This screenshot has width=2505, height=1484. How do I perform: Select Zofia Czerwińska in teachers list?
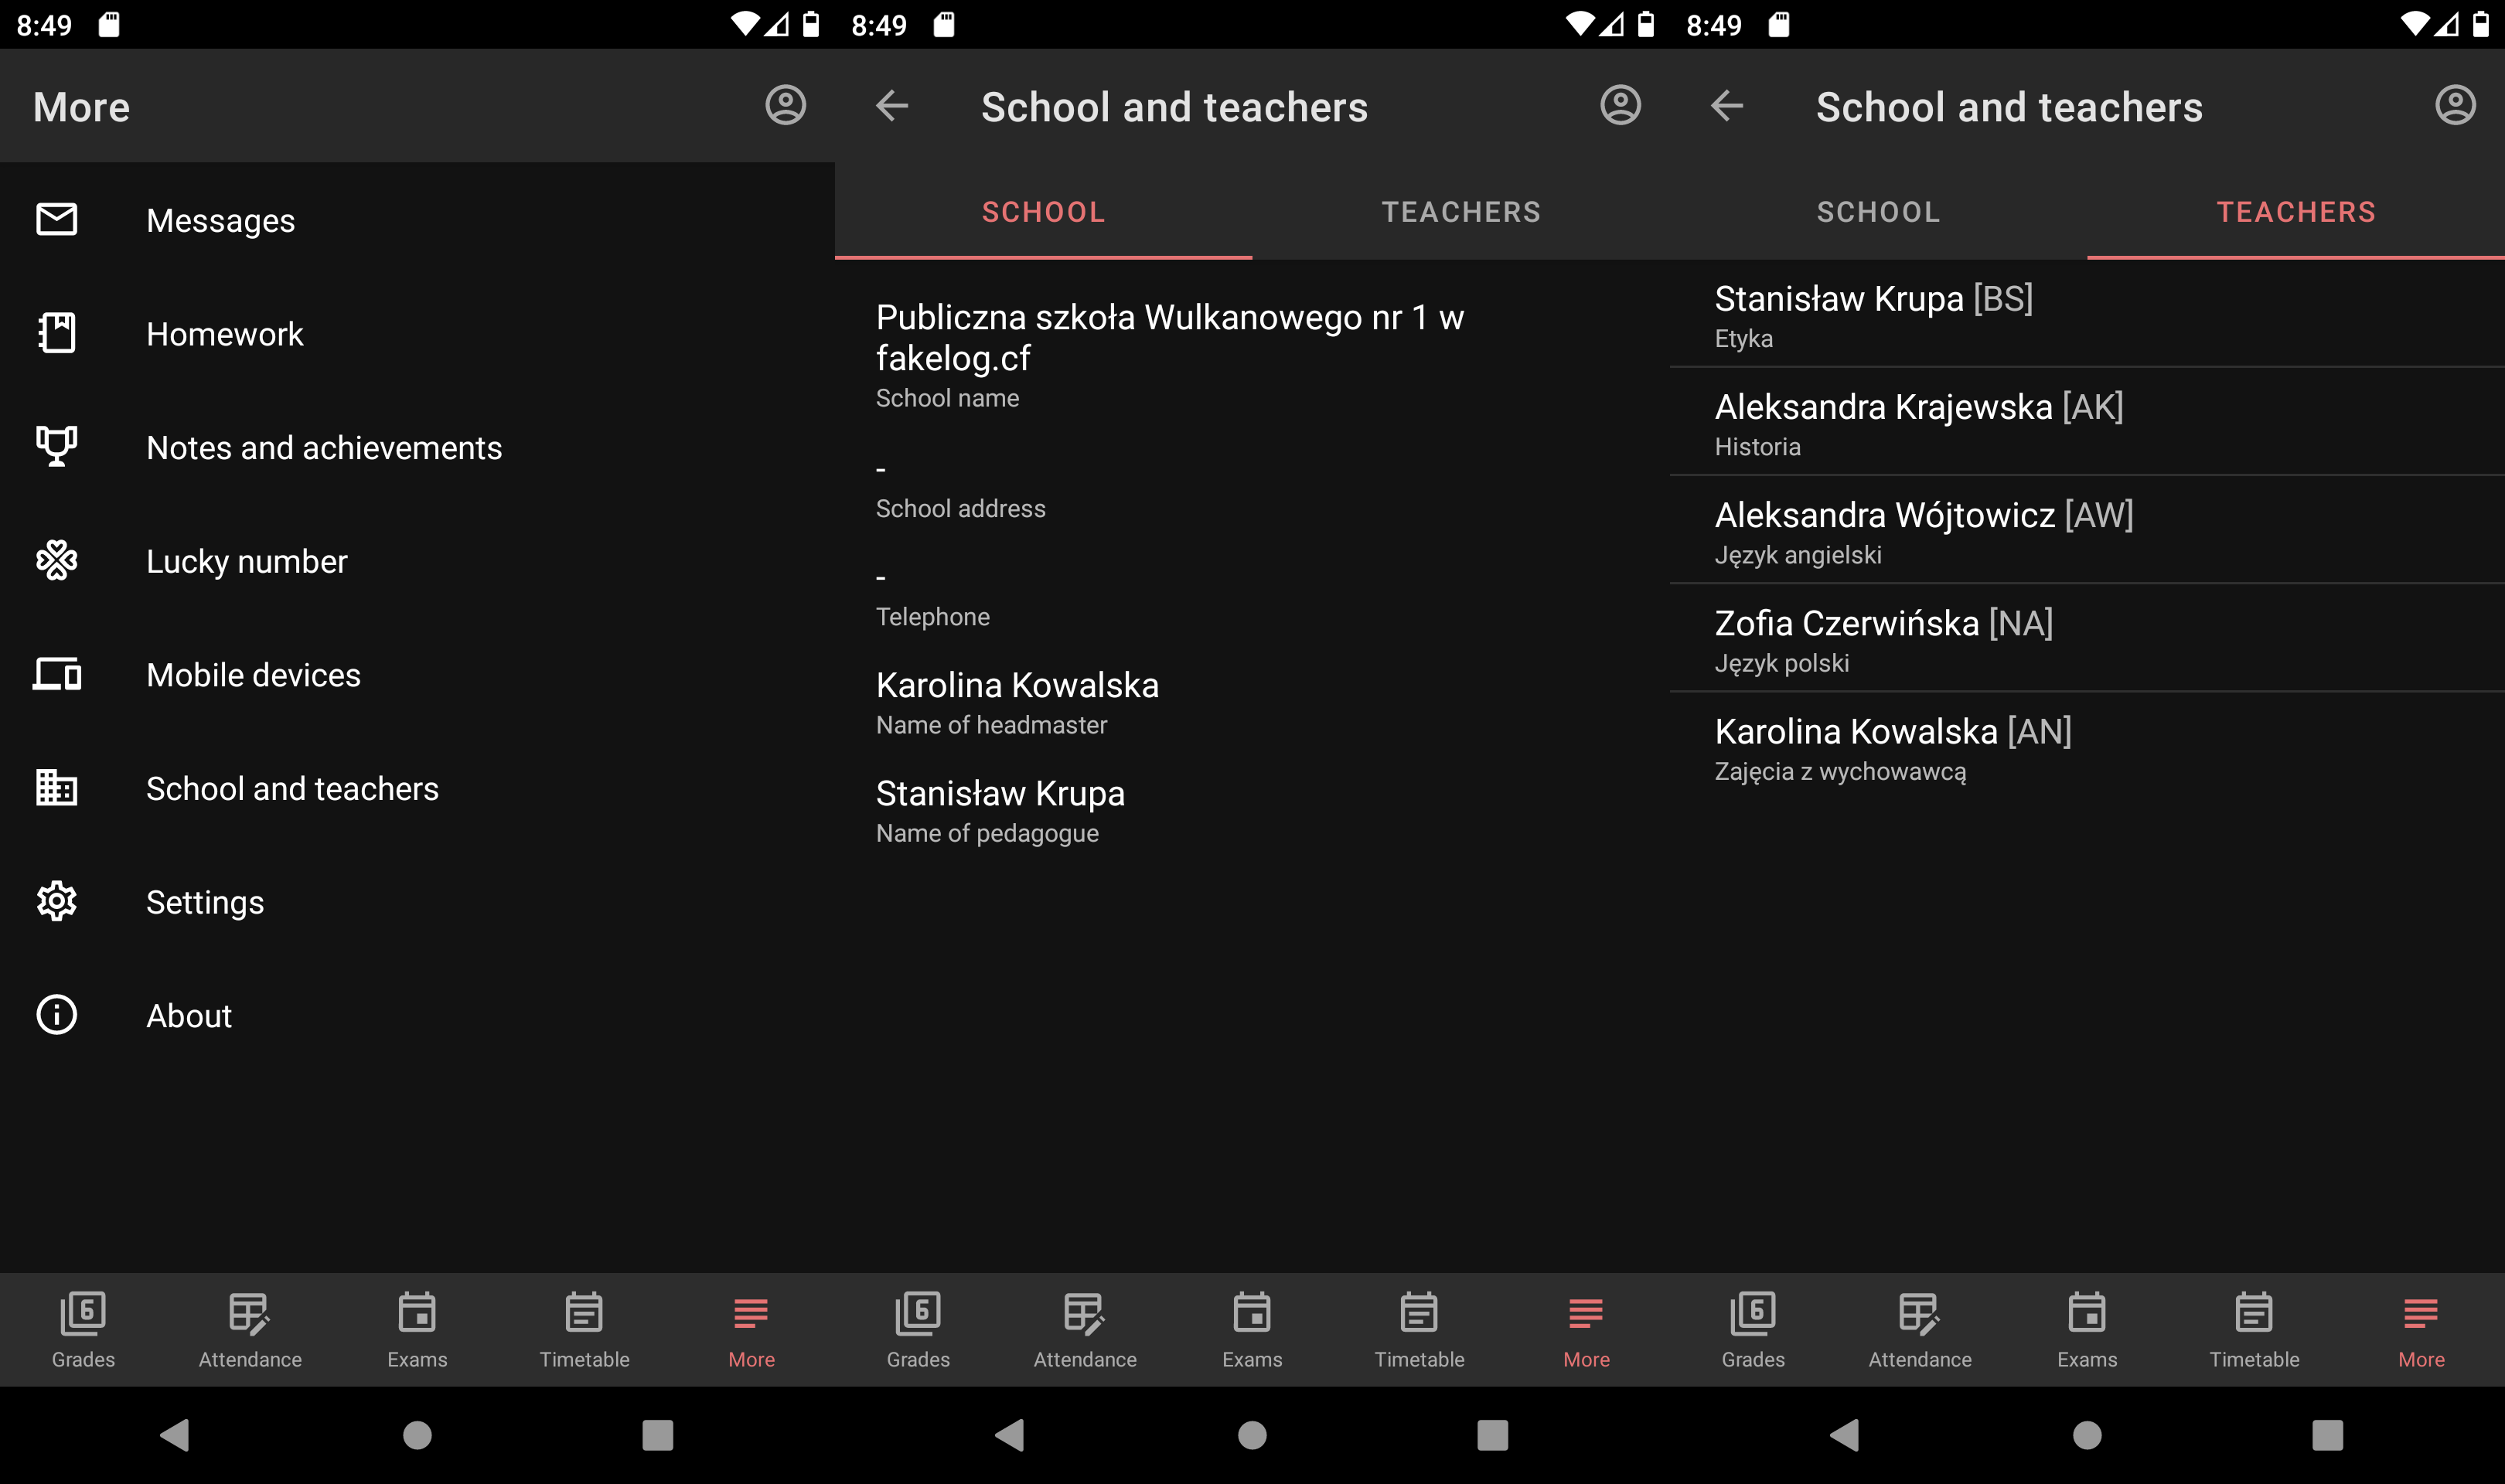pos(1883,639)
